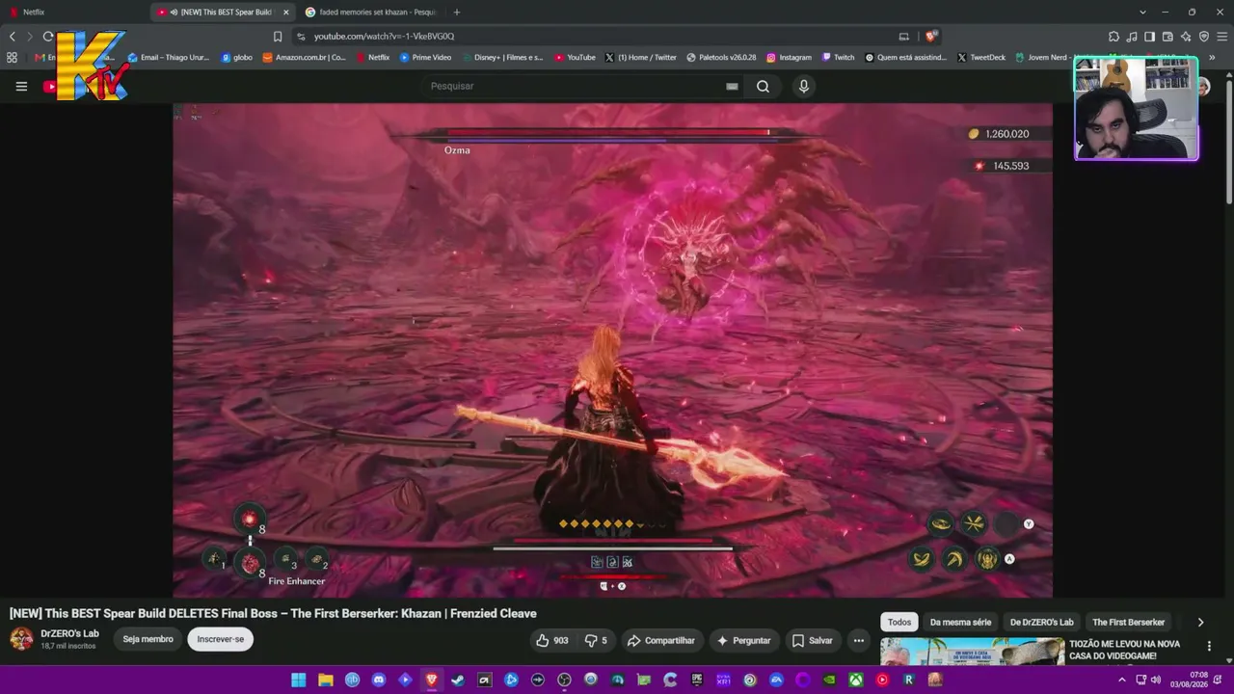This screenshot has height=694, width=1234.
Task: Save video with Salvar button
Action: click(x=812, y=640)
